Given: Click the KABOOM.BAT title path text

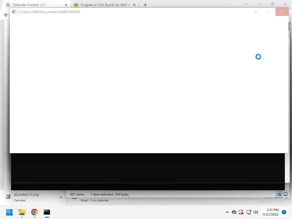Looking at the screenshot, I should pyautogui.click(x=49, y=12).
